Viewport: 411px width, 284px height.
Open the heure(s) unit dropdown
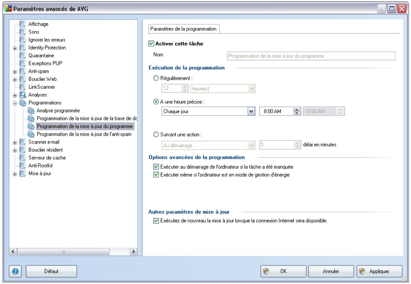(252, 89)
